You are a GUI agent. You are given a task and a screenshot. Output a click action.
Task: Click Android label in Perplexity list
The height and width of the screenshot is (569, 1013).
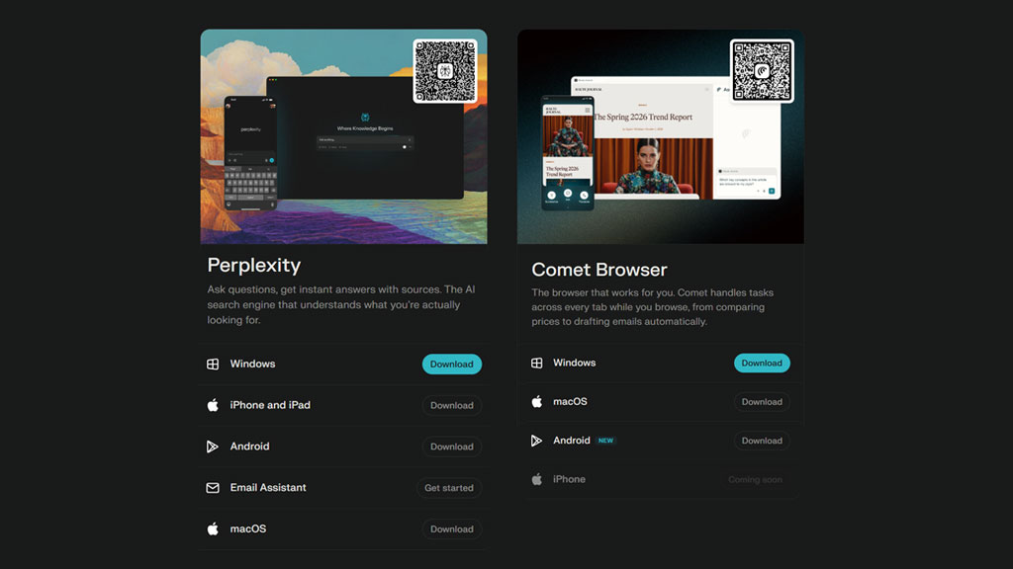click(x=249, y=447)
